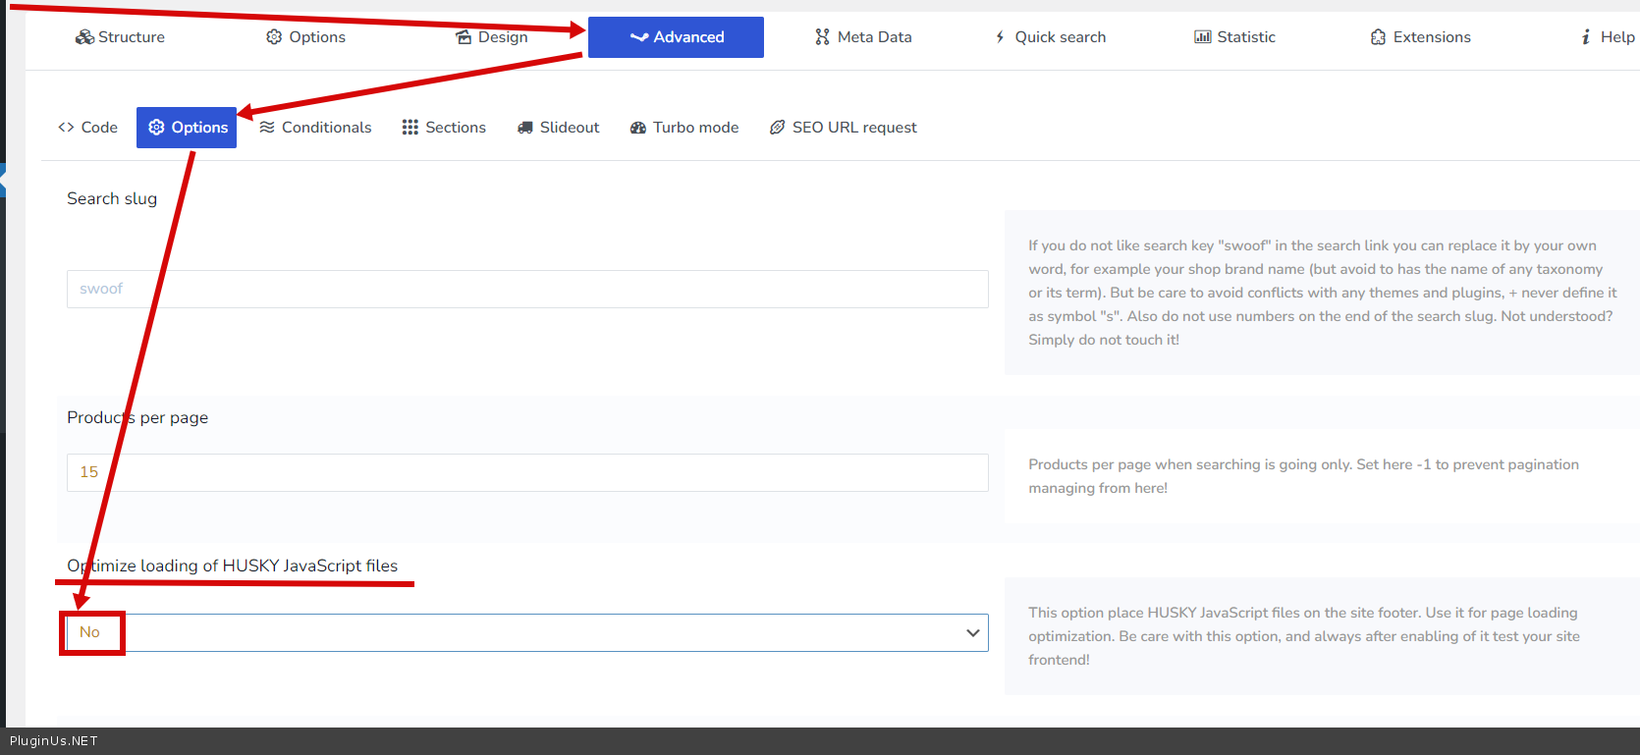Click the Structure tab cubes icon
1640x755 pixels.
coord(84,37)
